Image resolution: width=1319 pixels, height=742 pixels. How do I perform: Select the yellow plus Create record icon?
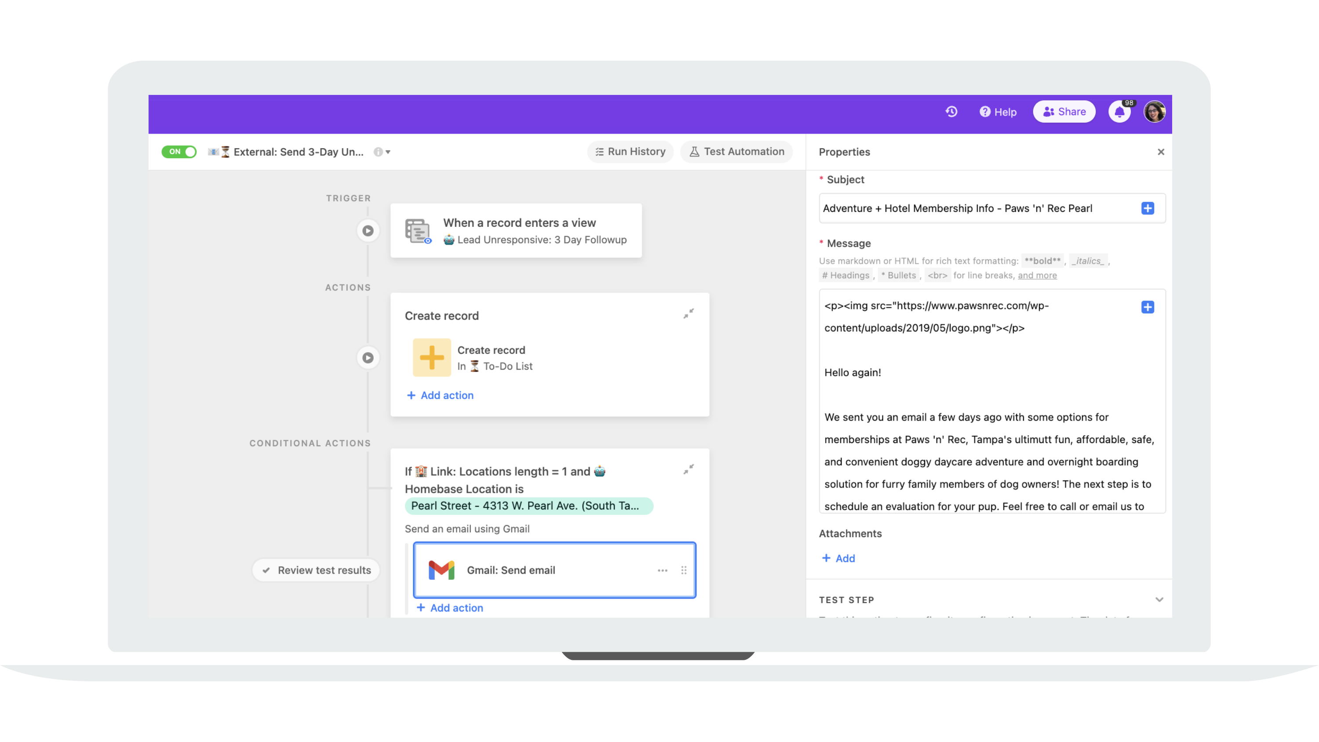[x=432, y=357]
